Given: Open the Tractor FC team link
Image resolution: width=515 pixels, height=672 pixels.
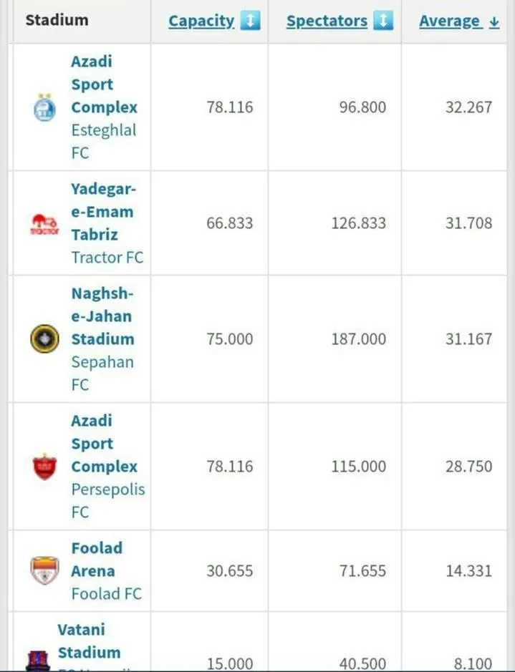Looking at the screenshot, I should (x=107, y=258).
